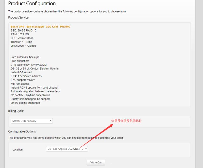Screen dimensions: 203x168
Task: Click the 99.5% uptime guarantee text
Action: pos(25,103)
